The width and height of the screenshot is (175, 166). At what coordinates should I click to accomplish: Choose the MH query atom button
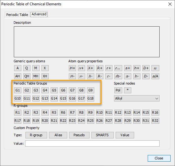pos(36,76)
